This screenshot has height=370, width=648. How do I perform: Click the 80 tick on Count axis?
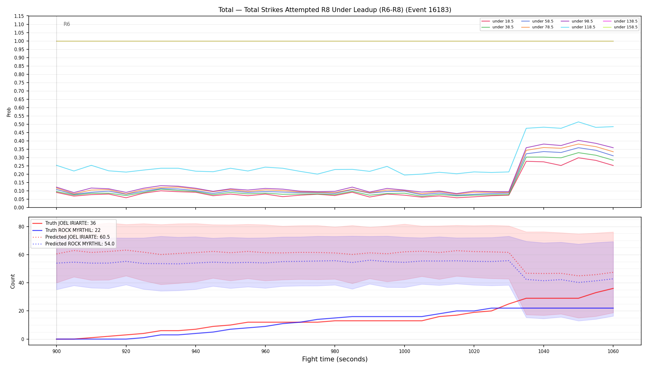point(21,227)
